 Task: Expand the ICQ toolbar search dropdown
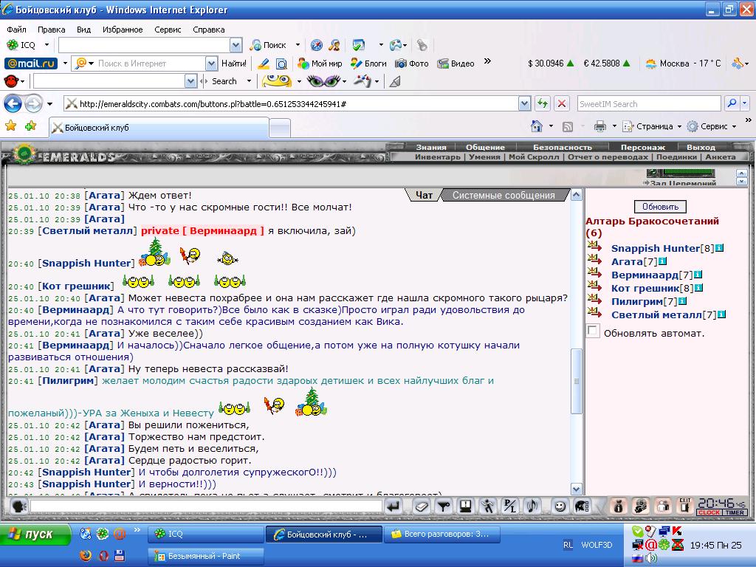(236, 45)
